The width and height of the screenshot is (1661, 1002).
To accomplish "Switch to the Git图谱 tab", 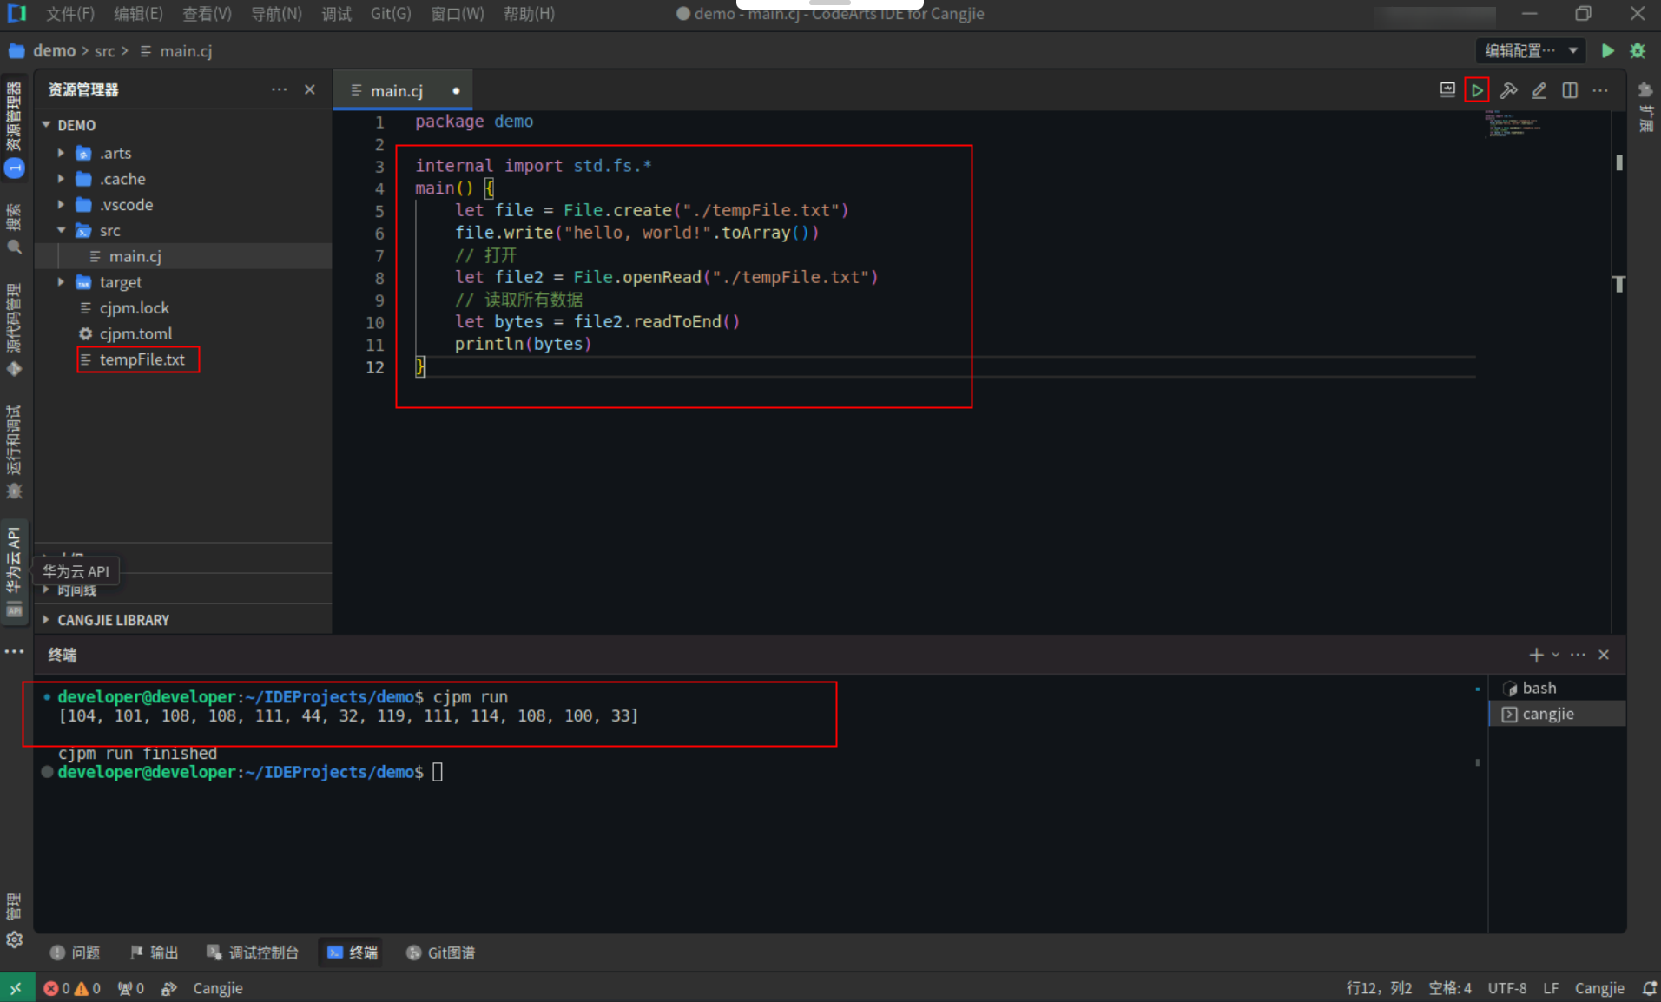I will (x=441, y=953).
